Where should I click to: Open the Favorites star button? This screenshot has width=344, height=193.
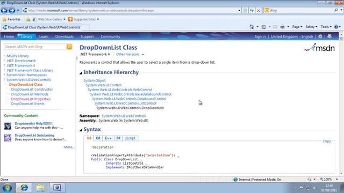coord(11,19)
